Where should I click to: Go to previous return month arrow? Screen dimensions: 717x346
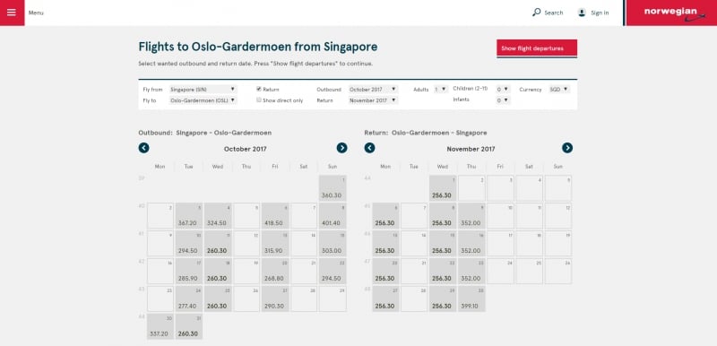pos(369,148)
